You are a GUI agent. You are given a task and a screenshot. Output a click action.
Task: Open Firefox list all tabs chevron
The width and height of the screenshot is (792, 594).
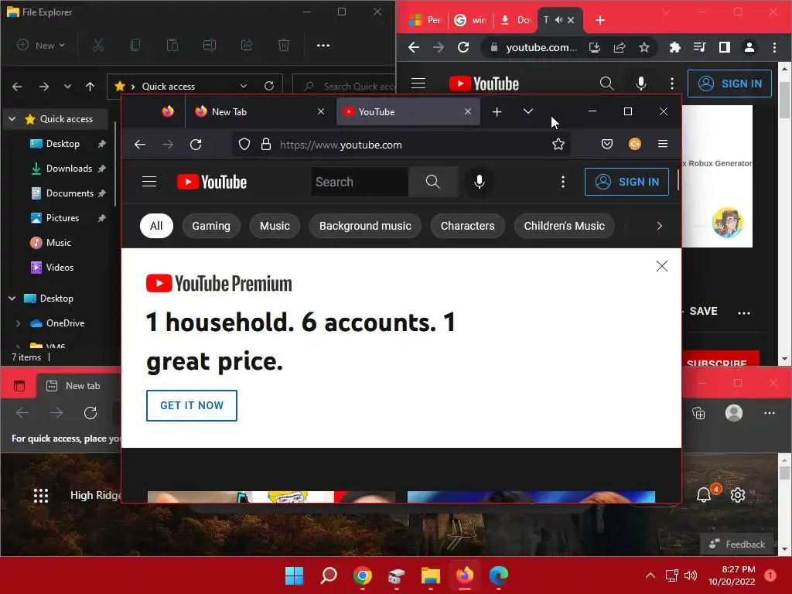[x=528, y=111]
